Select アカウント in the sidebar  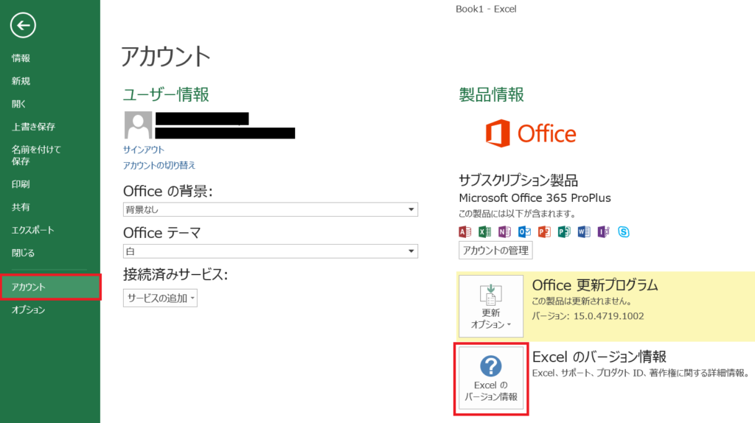(50, 287)
